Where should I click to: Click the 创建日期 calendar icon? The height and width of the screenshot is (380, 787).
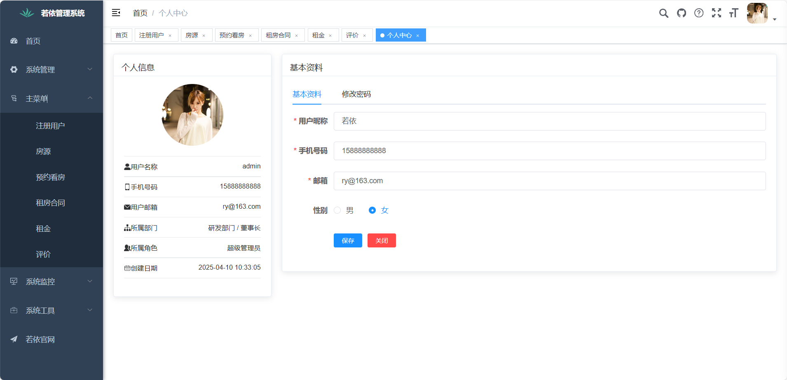click(127, 268)
